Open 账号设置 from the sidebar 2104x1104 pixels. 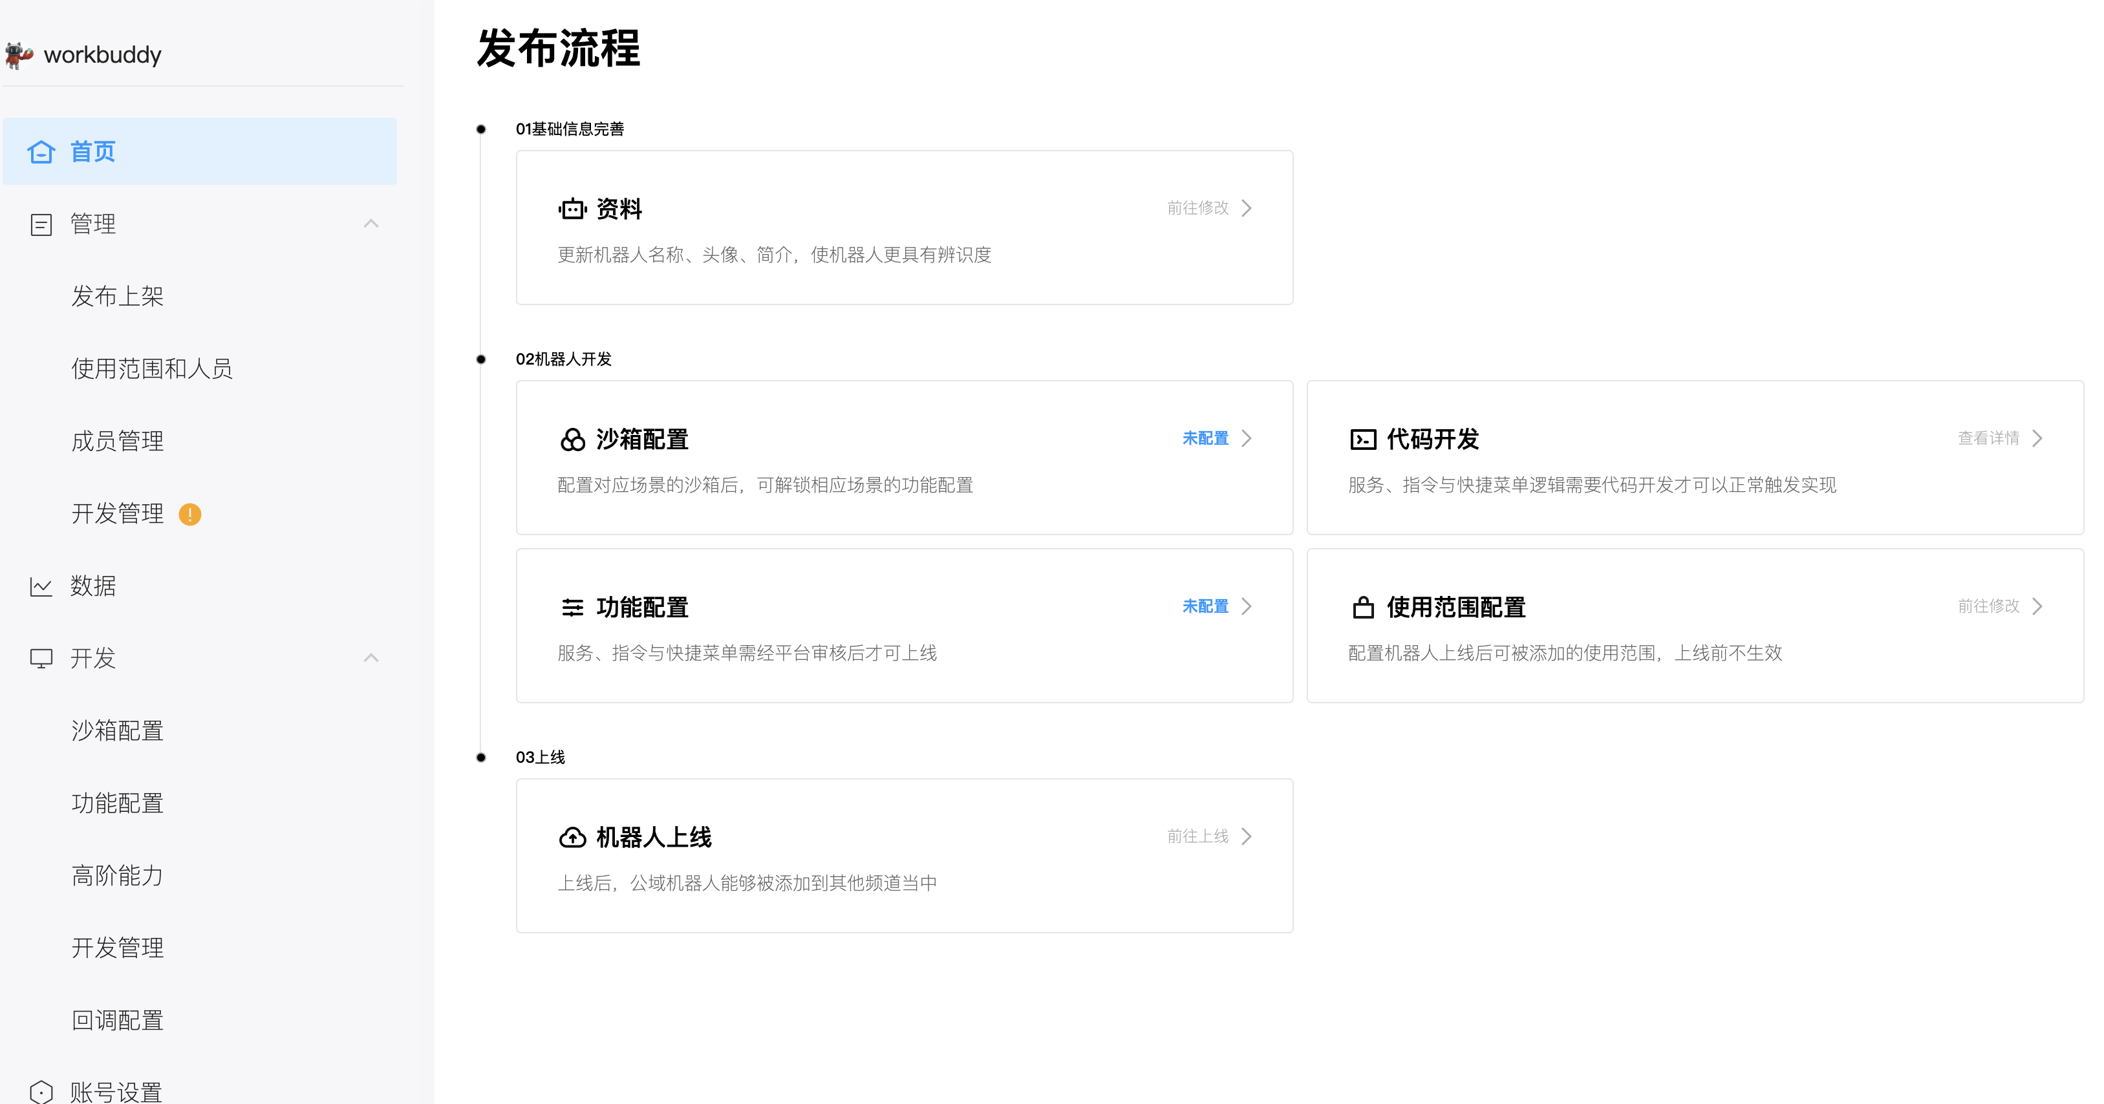coord(115,1090)
